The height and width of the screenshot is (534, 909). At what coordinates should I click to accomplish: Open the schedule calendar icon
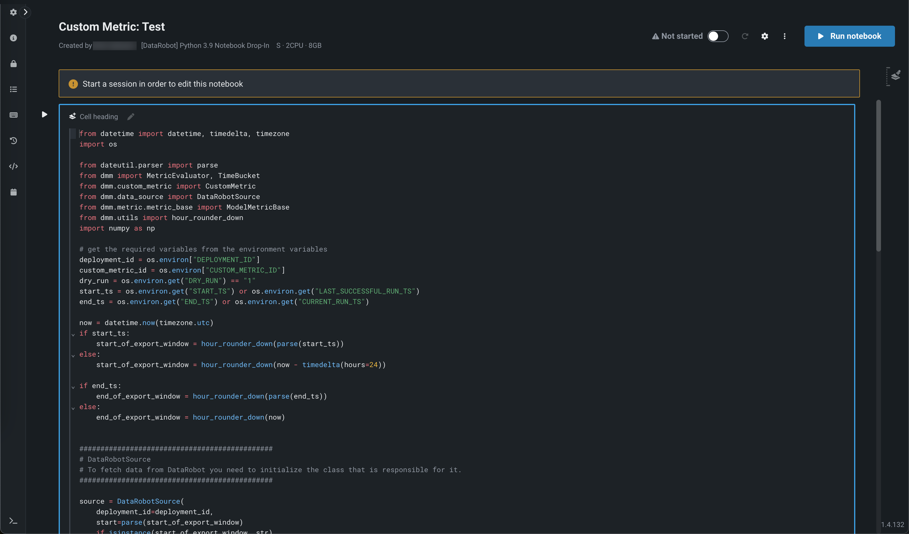(13, 192)
